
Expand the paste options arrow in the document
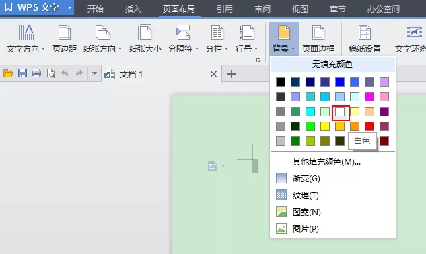(223, 165)
